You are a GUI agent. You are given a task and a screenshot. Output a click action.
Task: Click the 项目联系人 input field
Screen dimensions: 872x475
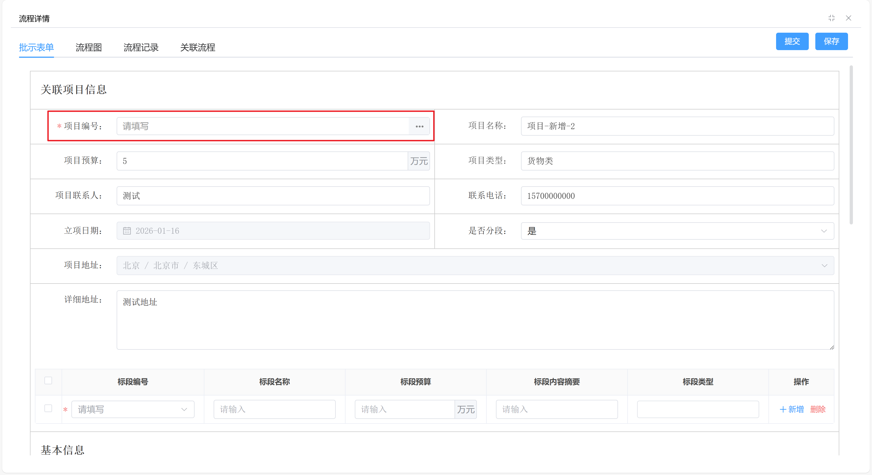pos(273,196)
